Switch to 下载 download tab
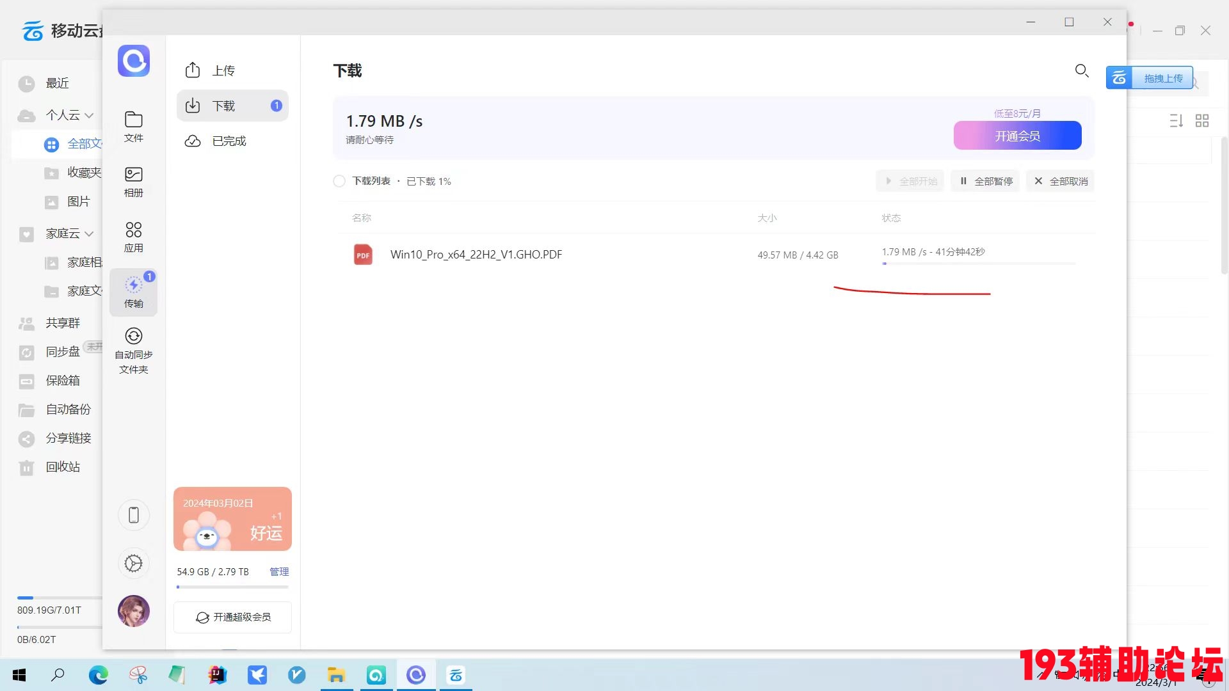Screen dimensions: 1229x691 coord(232,106)
